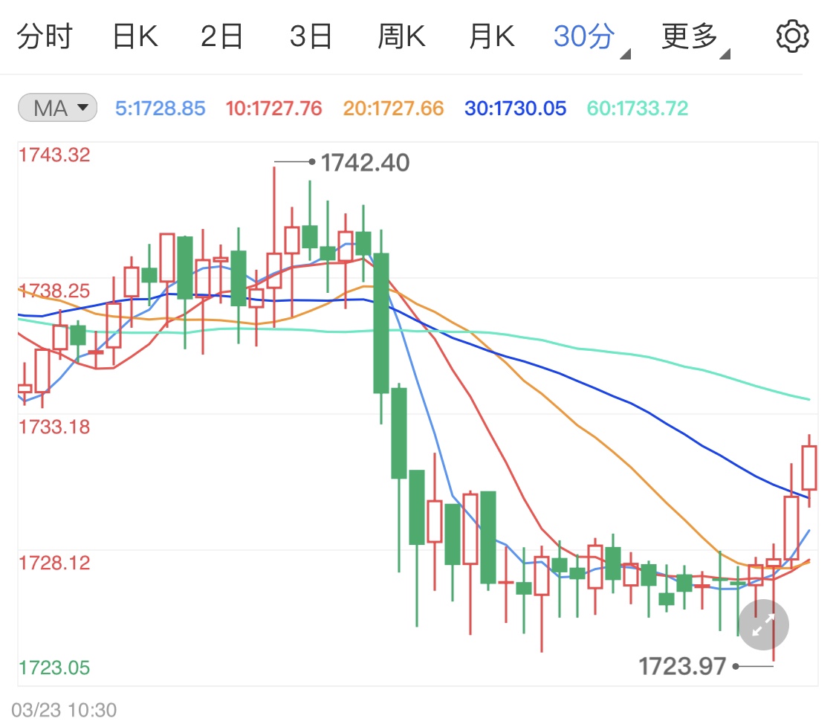This screenshot has height=724, width=836.
Task: Tap the 1738.25 axis label
Action: [x=54, y=291]
